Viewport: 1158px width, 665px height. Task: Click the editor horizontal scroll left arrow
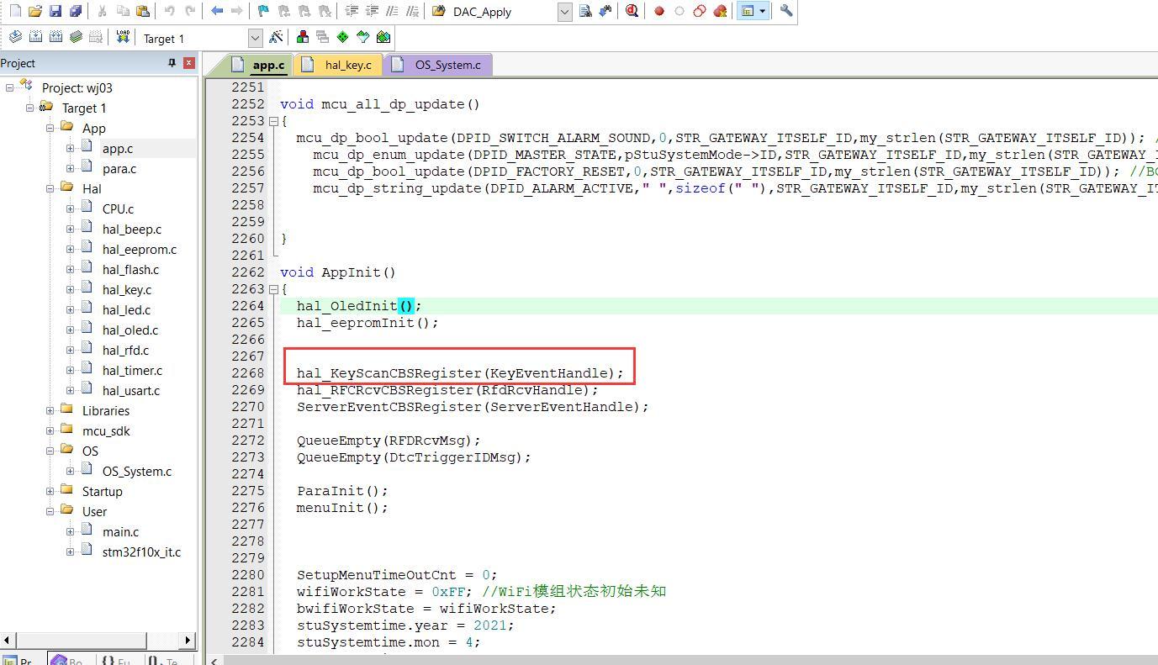214,660
